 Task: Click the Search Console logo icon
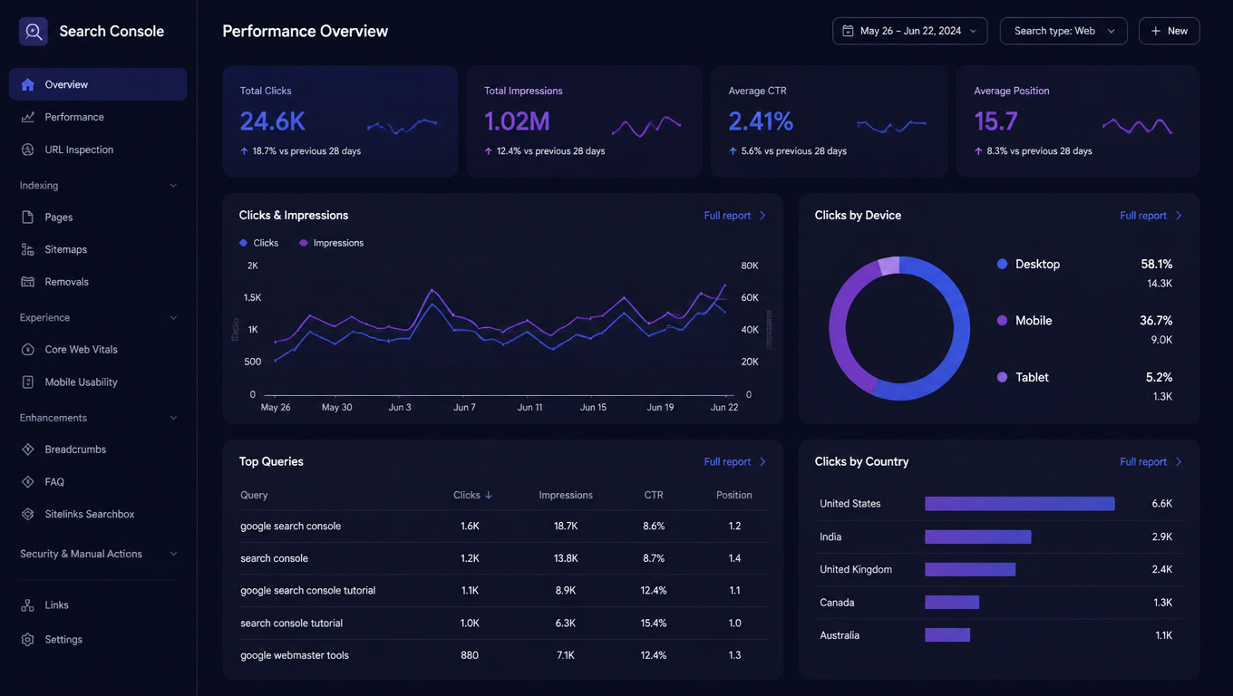34,31
